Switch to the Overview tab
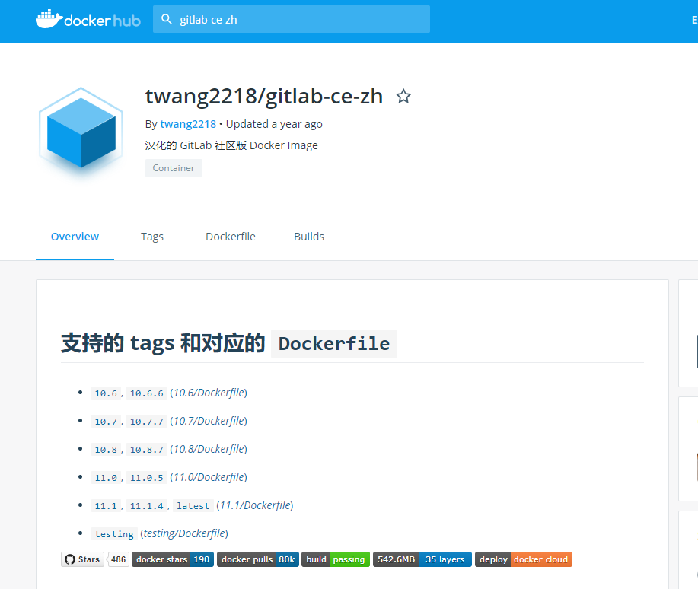The width and height of the screenshot is (698, 589). (75, 237)
